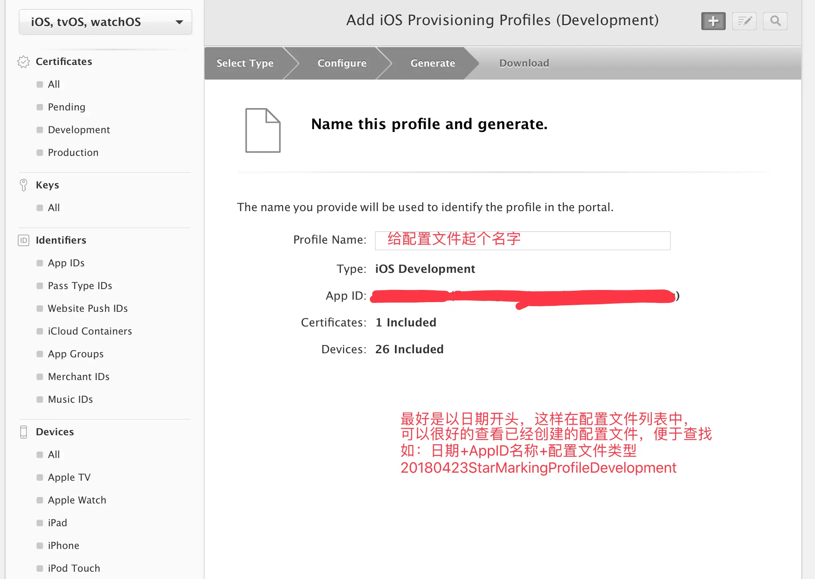This screenshot has height=579, width=815.
Task: Click into the Profile Name text field
Action: click(522, 241)
